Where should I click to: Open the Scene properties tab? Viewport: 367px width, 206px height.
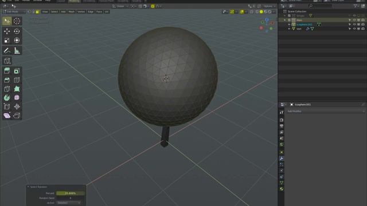click(x=282, y=138)
